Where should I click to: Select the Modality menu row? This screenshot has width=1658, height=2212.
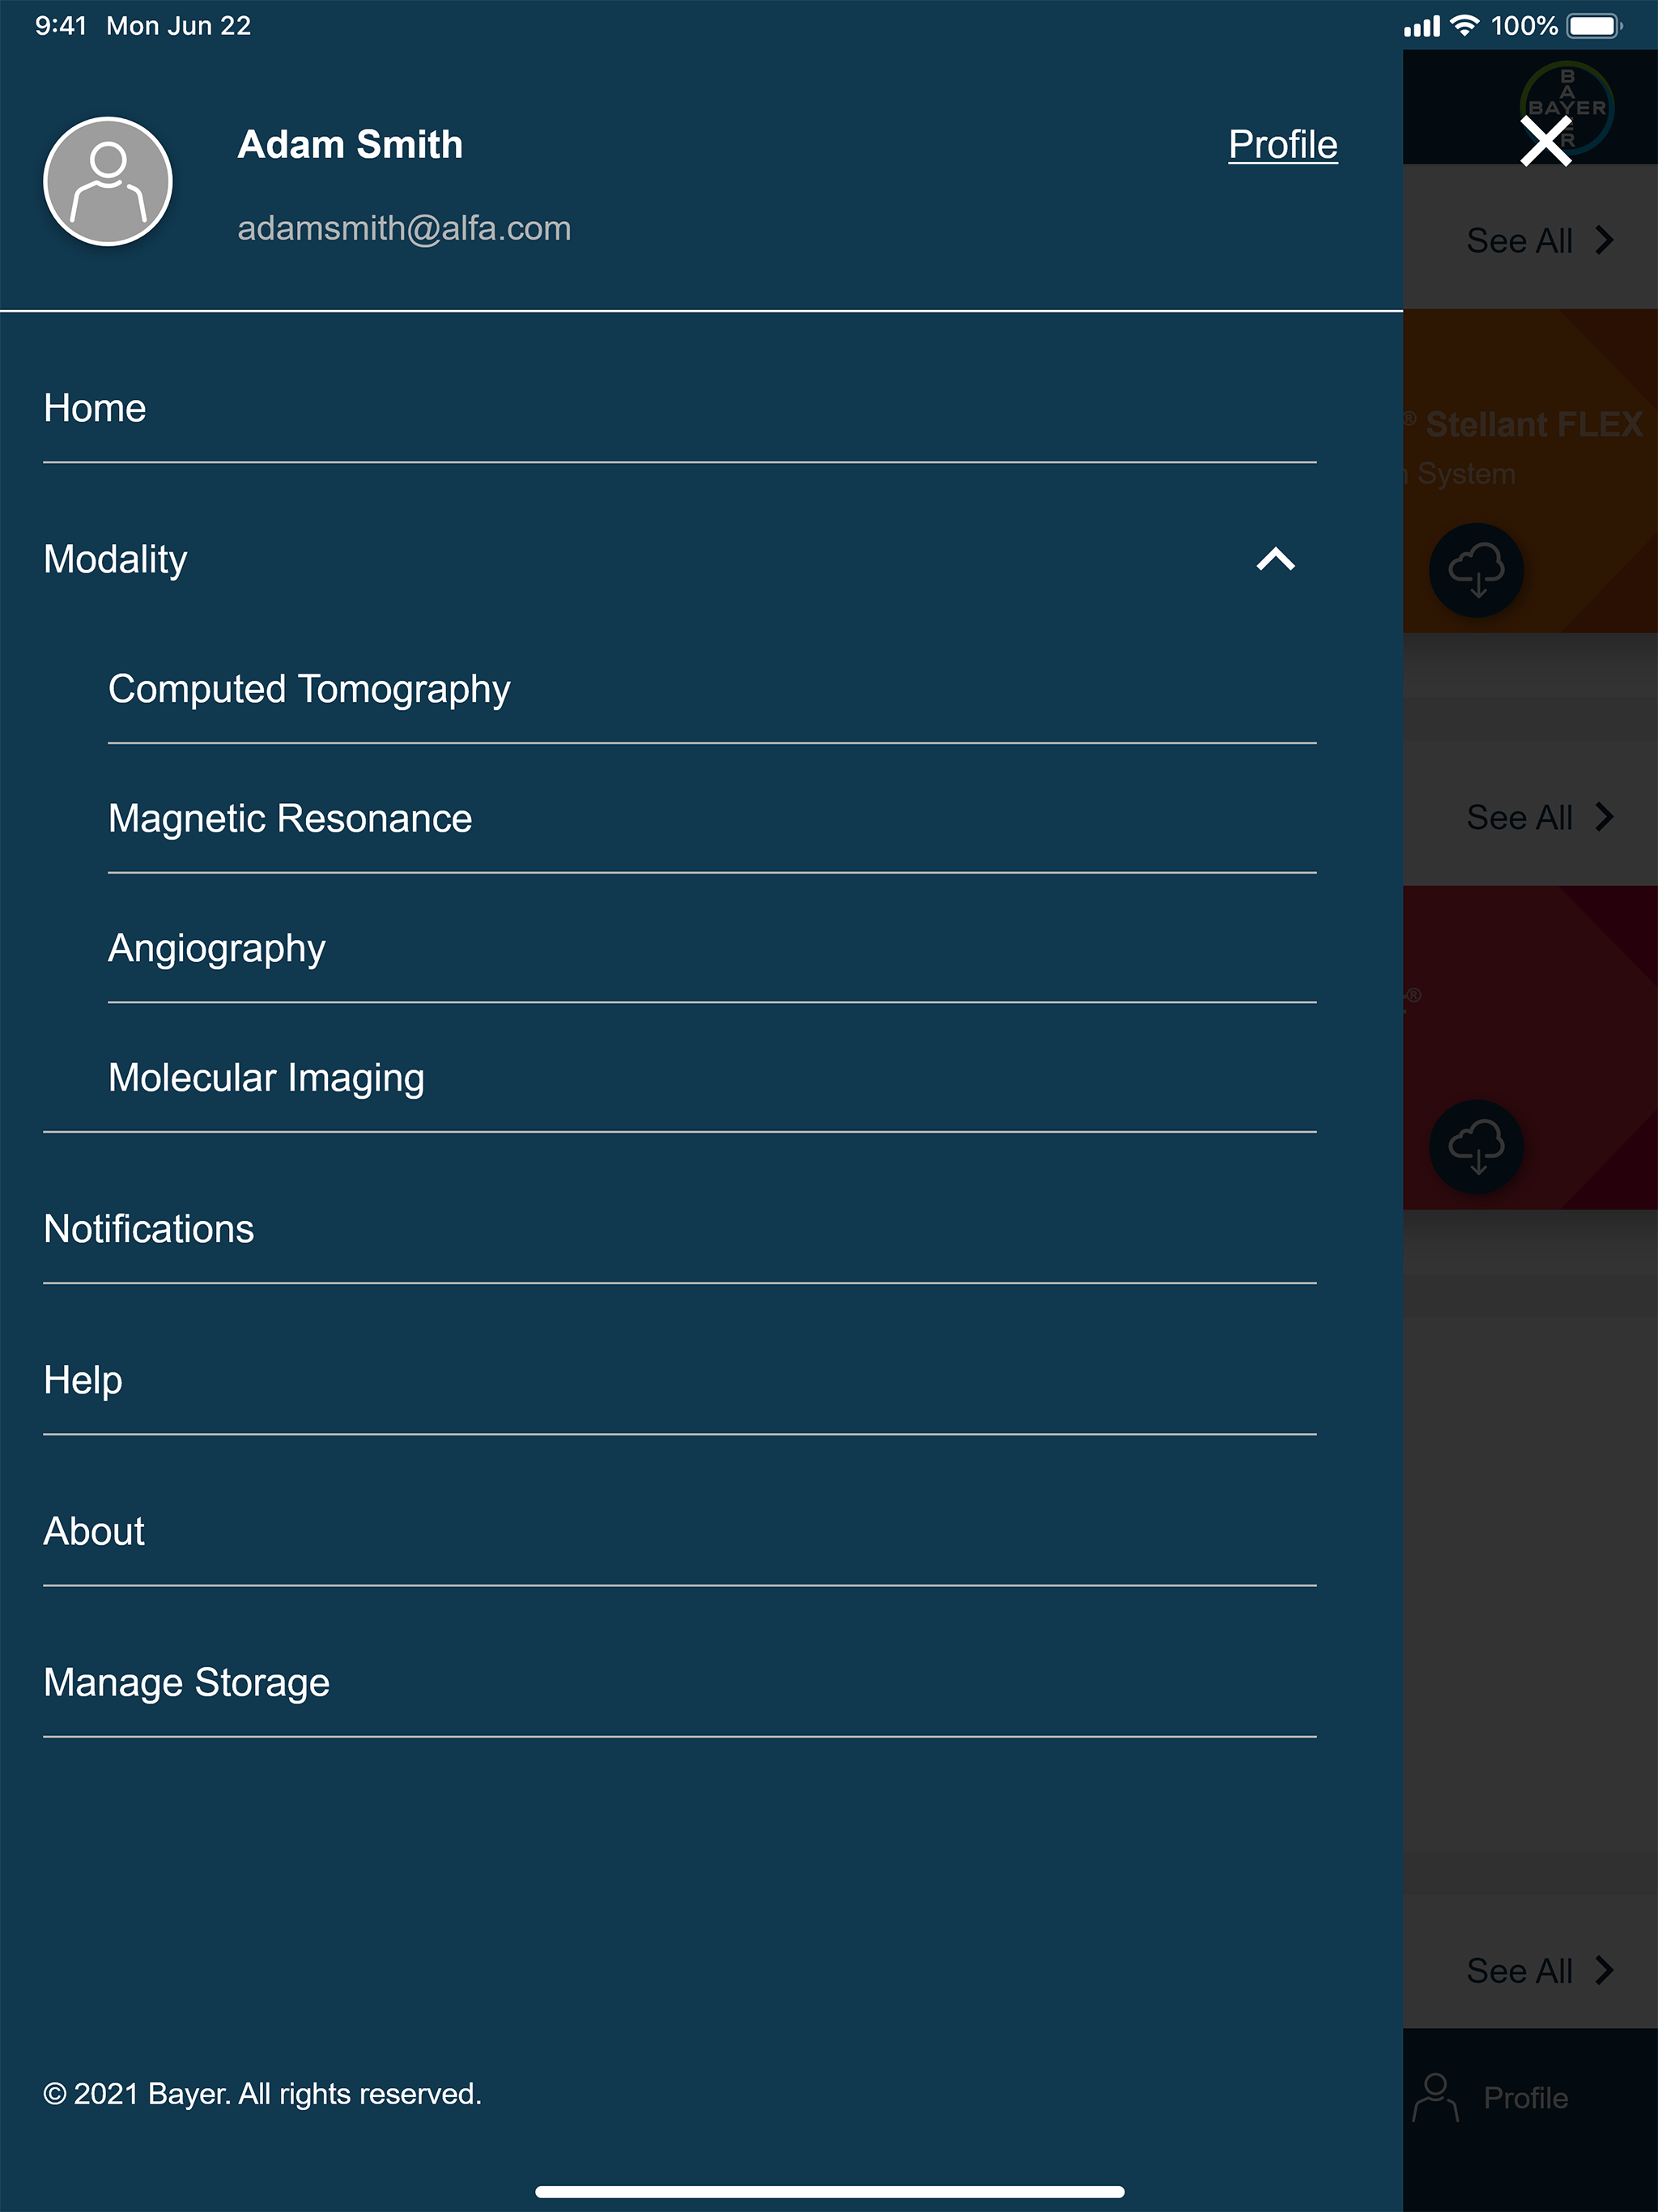680,560
